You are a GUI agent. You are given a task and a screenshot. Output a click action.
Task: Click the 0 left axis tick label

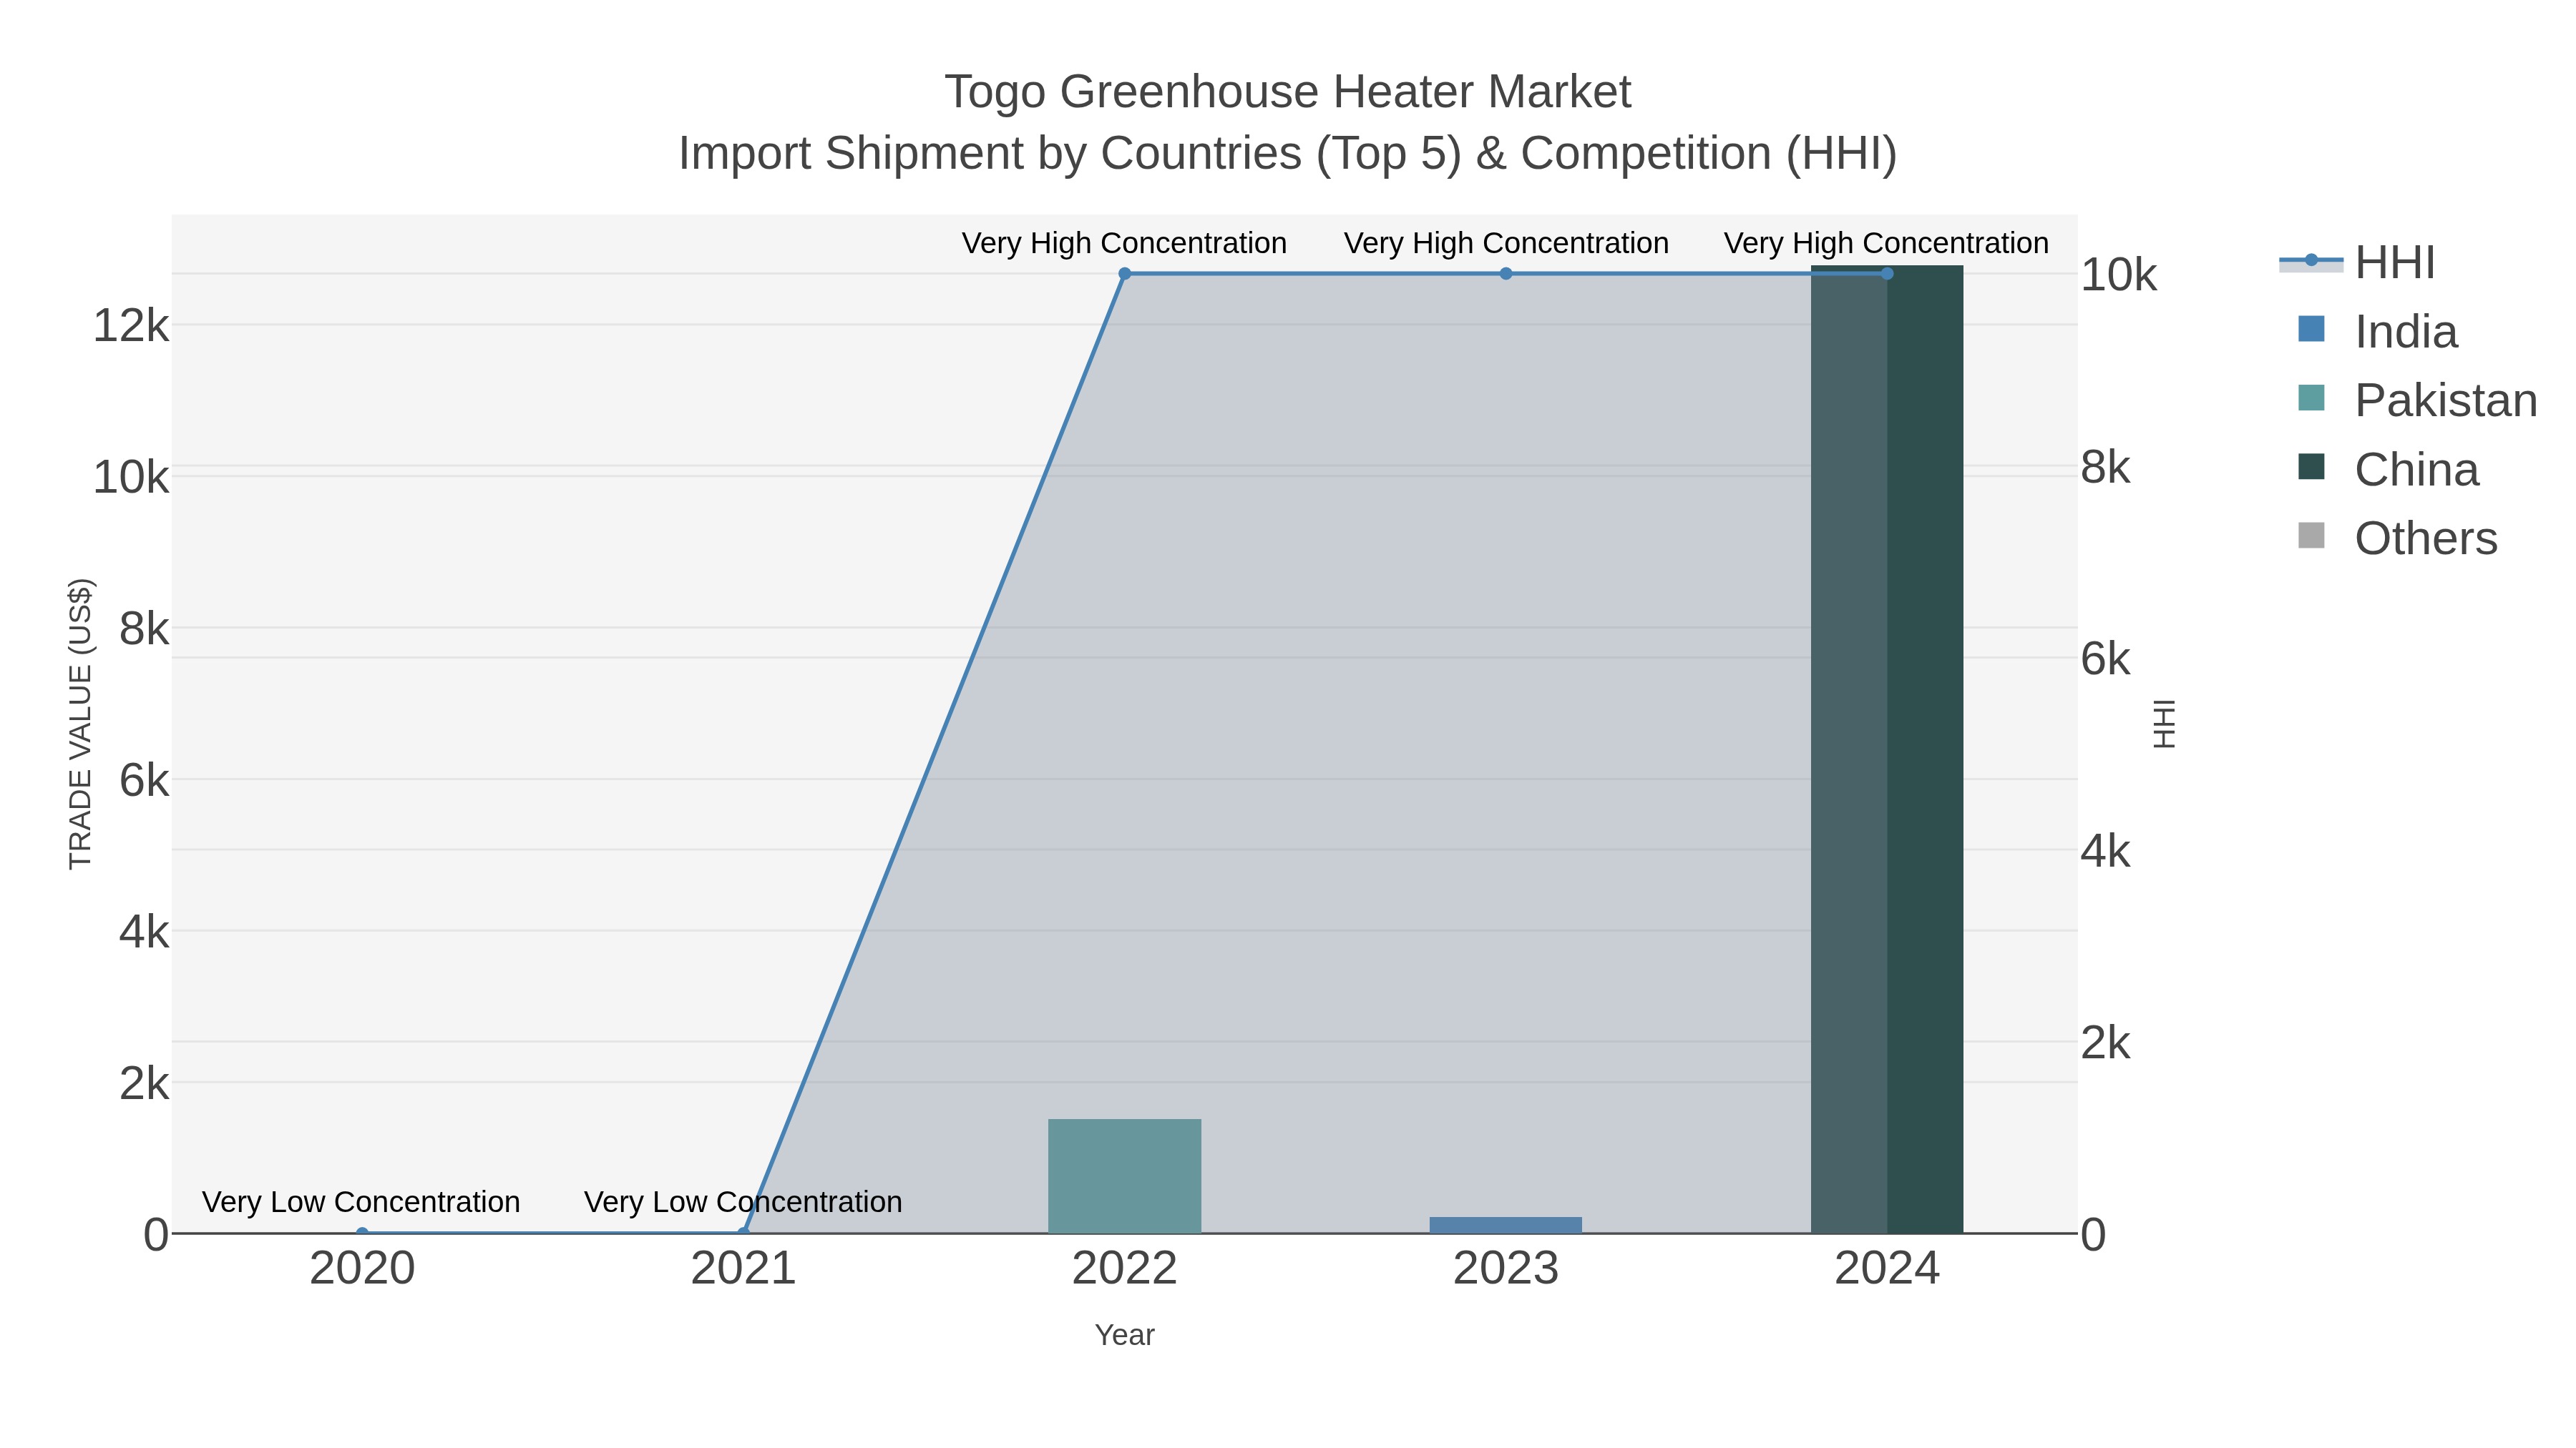click(x=156, y=1235)
